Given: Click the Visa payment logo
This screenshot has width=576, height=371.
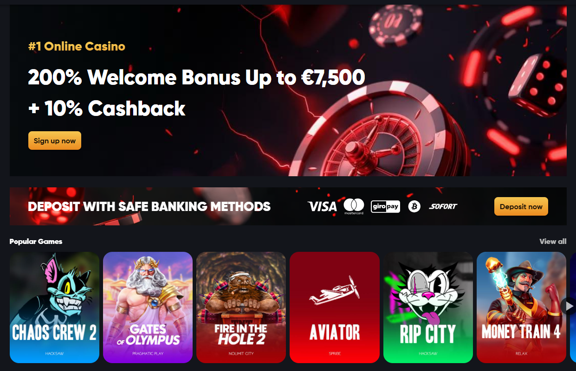Looking at the screenshot, I should pos(322,206).
